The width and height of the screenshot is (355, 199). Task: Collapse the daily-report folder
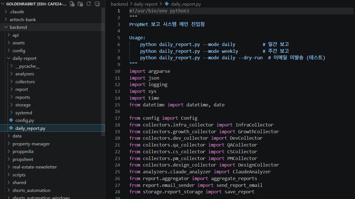9,58
